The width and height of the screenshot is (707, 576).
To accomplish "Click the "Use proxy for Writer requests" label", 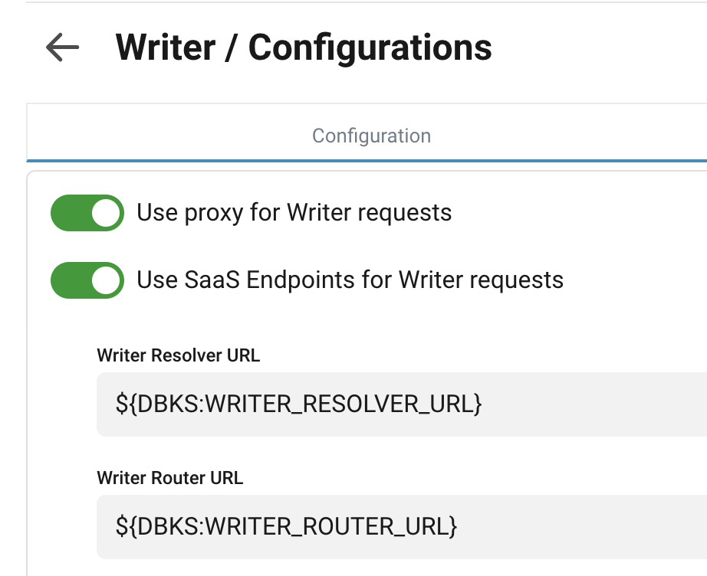I will click(x=294, y=213).
